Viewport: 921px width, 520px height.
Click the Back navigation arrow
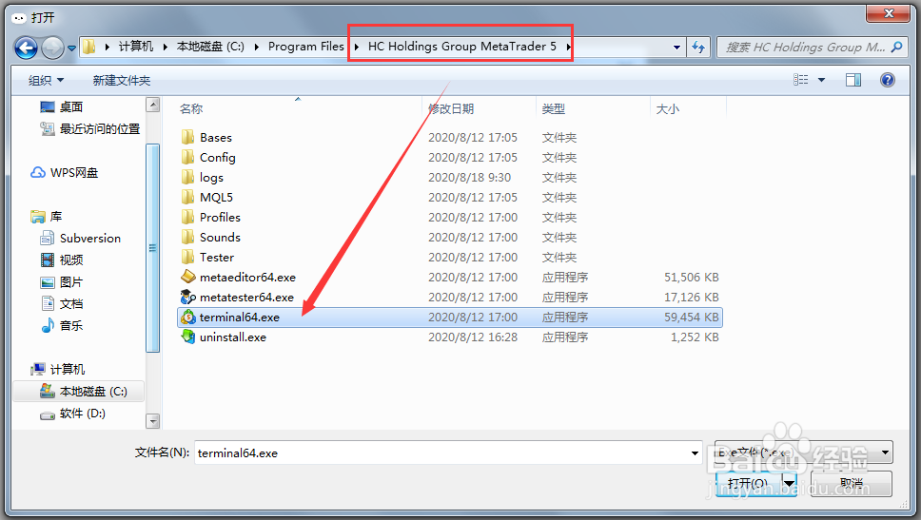pyautogui.click(x=27, y=48)
